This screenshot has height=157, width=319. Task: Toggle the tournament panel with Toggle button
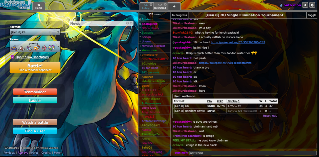coord(312,15)
